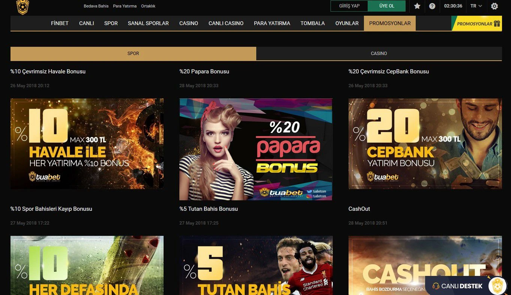This screenshot has height=295, width=511.
Task: Click the Havale ile %10 bonus banner
Action: coord(87,144)
